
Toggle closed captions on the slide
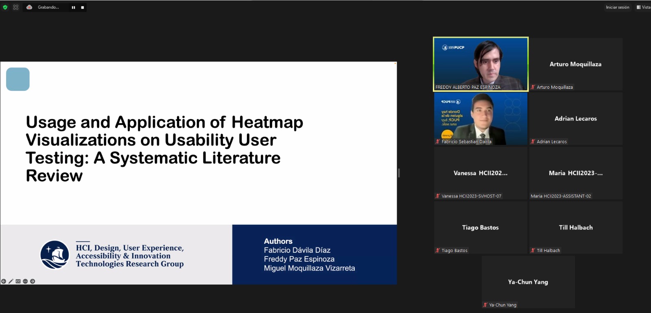click(18, 281)
